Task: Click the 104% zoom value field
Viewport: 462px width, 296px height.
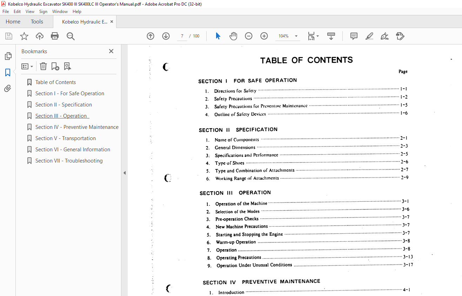Action: point(283,36)
